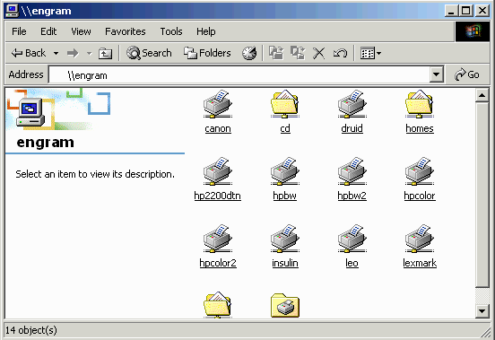495x340 pixels.
Task: Click the Move To toolbar icon
Action: click(276, 53)
